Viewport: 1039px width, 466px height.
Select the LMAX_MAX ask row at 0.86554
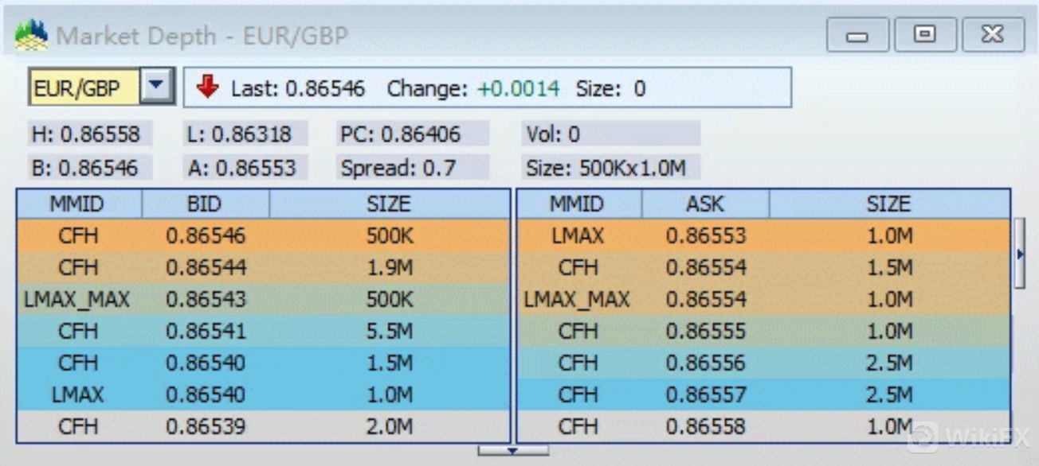click(763, 300)
